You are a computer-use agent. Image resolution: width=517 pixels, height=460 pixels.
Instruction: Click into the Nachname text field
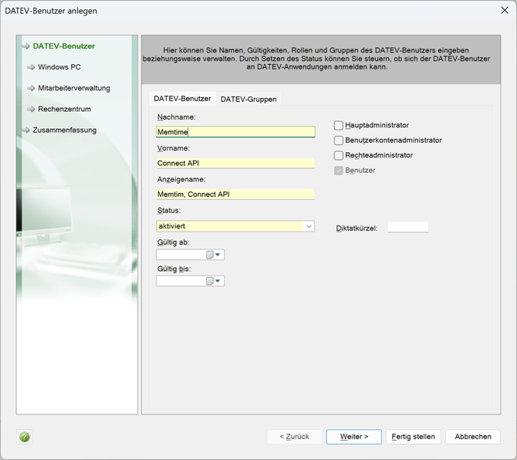click(x=235, y=132)
